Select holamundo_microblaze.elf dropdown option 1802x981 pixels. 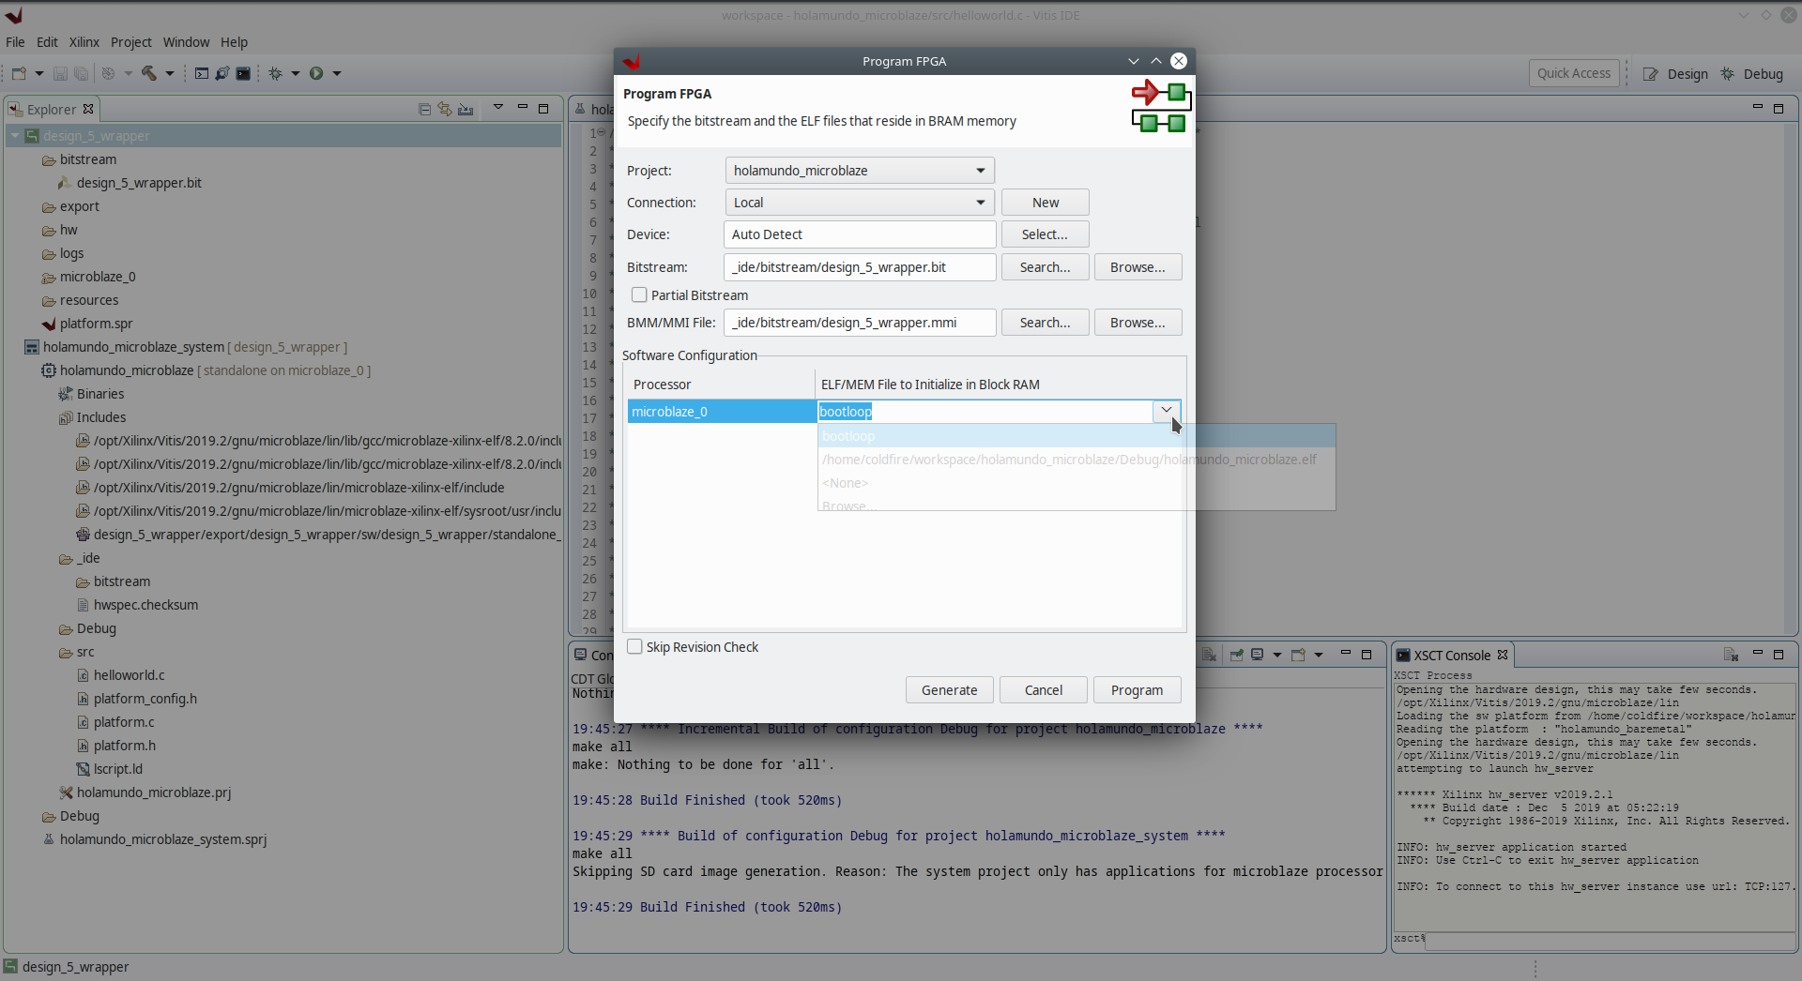point(1077,460)
